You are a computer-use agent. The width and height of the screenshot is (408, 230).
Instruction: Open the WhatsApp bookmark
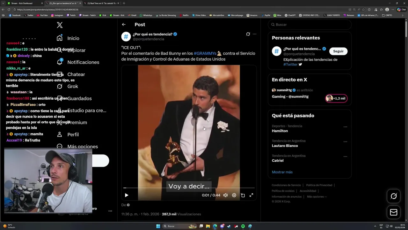(146, 15)
